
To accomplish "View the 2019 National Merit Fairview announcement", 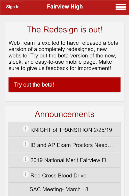I will [x=64, y=160].
